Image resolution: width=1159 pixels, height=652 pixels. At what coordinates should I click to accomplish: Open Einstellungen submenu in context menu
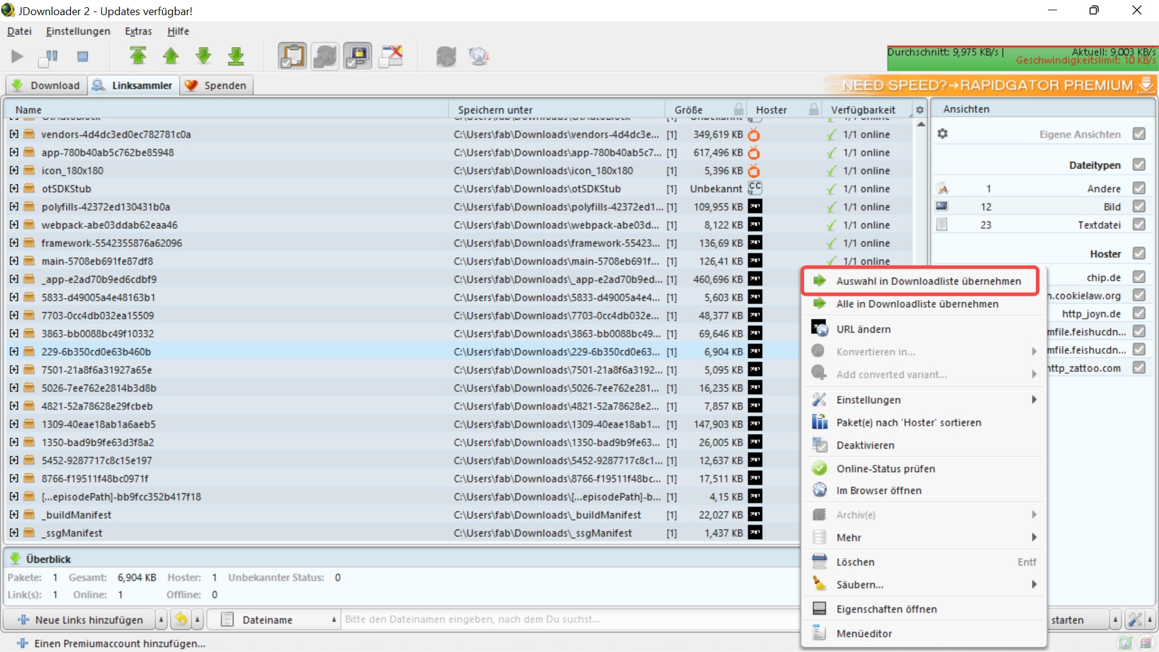pos(924,400)
